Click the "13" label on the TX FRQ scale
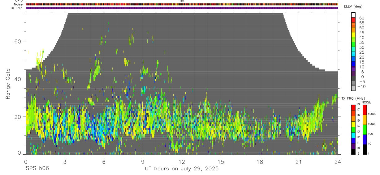 point(358,131)
